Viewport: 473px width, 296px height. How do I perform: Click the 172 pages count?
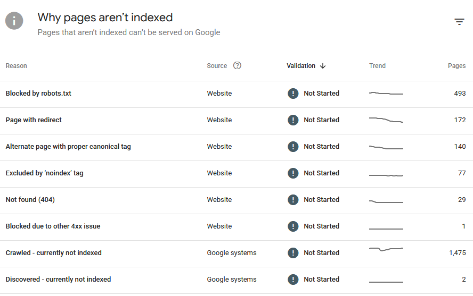[460, 120]
